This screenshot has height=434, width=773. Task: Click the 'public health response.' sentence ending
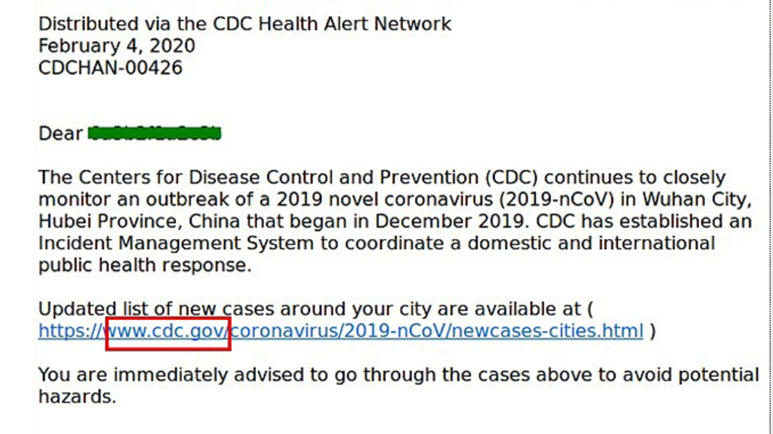click(145, 265)
